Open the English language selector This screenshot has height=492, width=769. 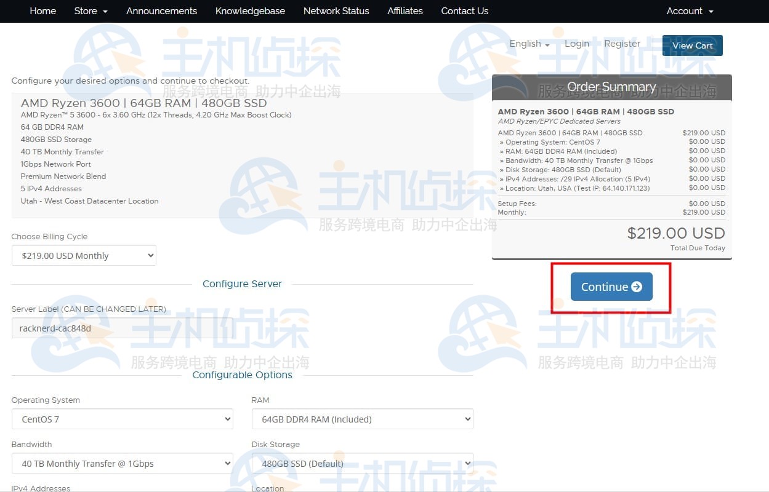point(529,44)
